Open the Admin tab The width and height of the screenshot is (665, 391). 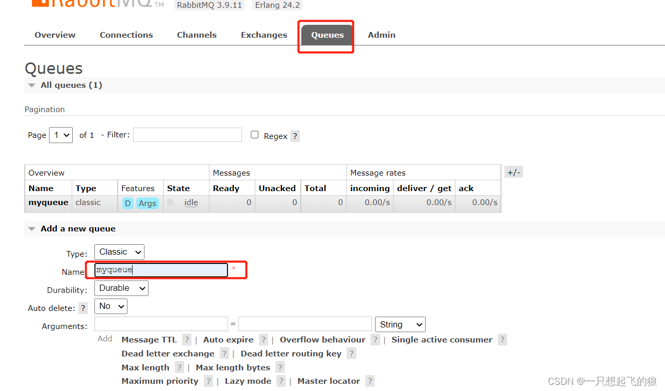click(x=381, y=35)
